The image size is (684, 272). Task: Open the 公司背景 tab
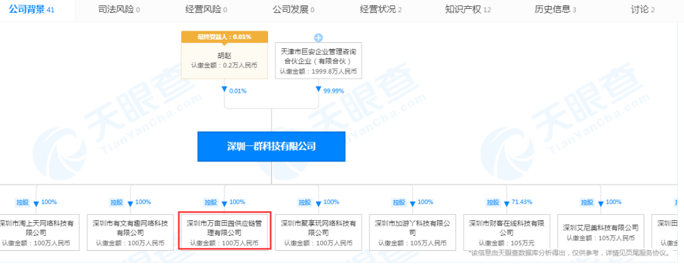[32, 9]
